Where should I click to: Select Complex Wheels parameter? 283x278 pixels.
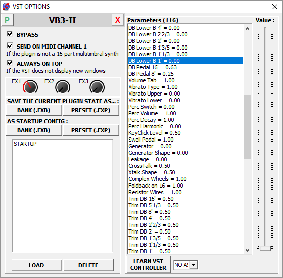[185, 179]
